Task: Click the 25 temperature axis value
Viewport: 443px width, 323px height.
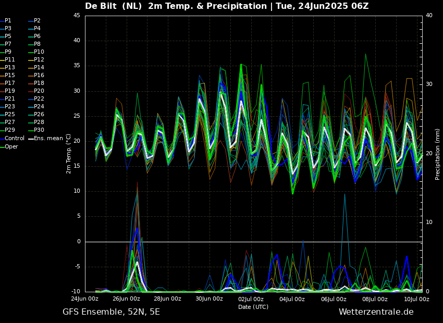Action: (x=77, y=116)
